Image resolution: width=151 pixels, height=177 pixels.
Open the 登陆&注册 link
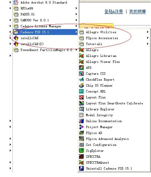[114, 12]
